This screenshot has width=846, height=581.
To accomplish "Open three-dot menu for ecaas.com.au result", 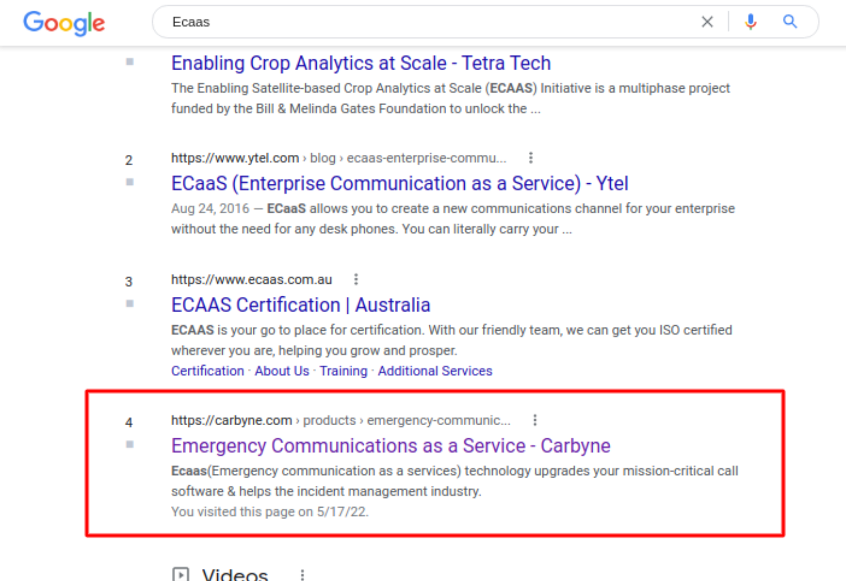I will tap(356, 279).
